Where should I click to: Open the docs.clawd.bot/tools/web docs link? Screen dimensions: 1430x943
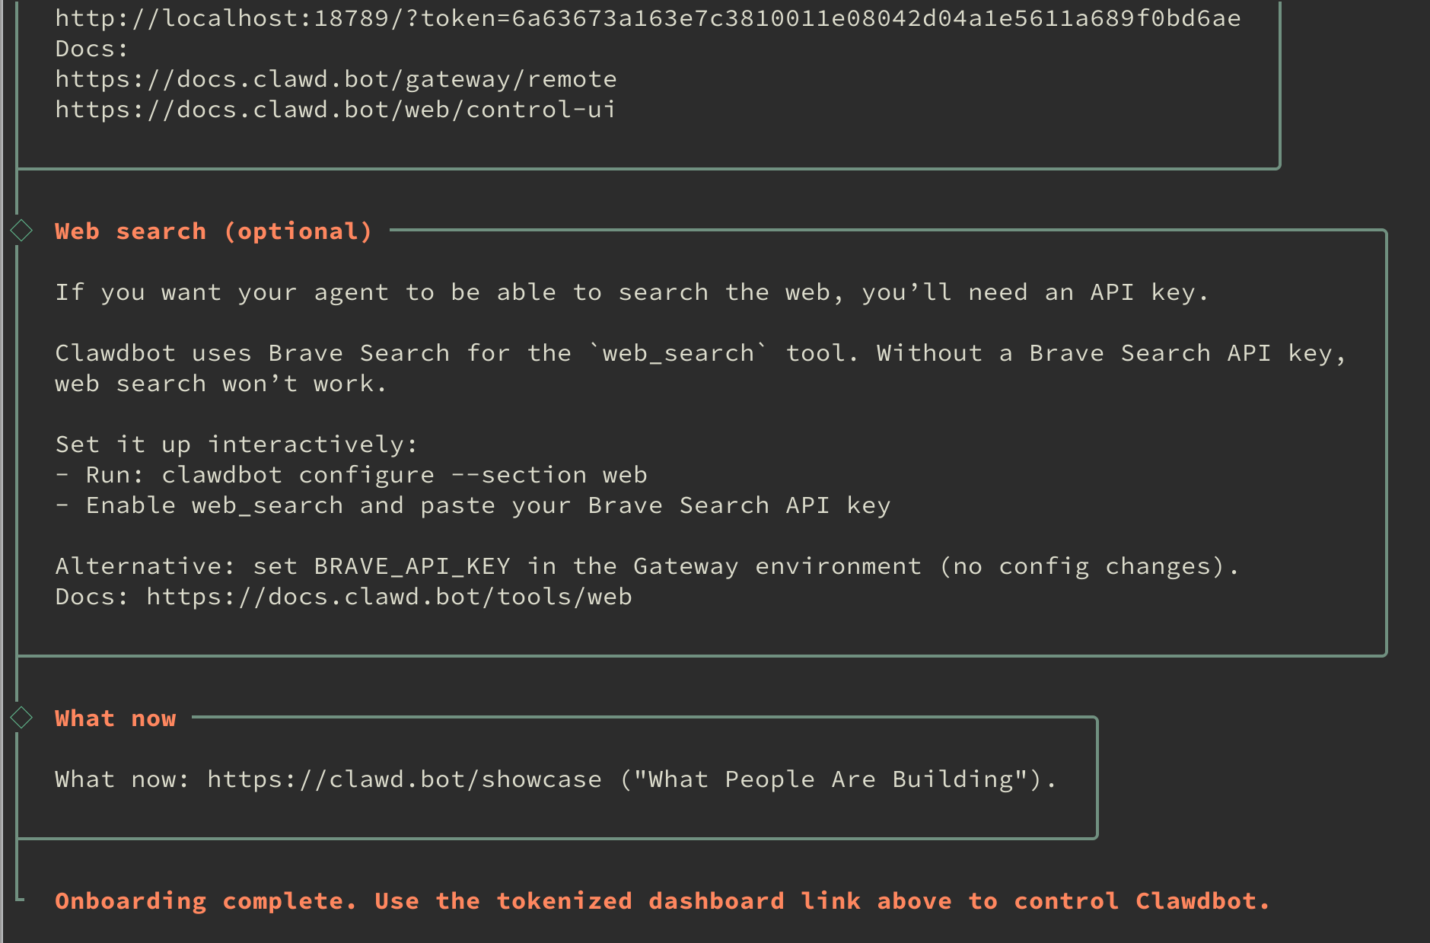[389, 597]
